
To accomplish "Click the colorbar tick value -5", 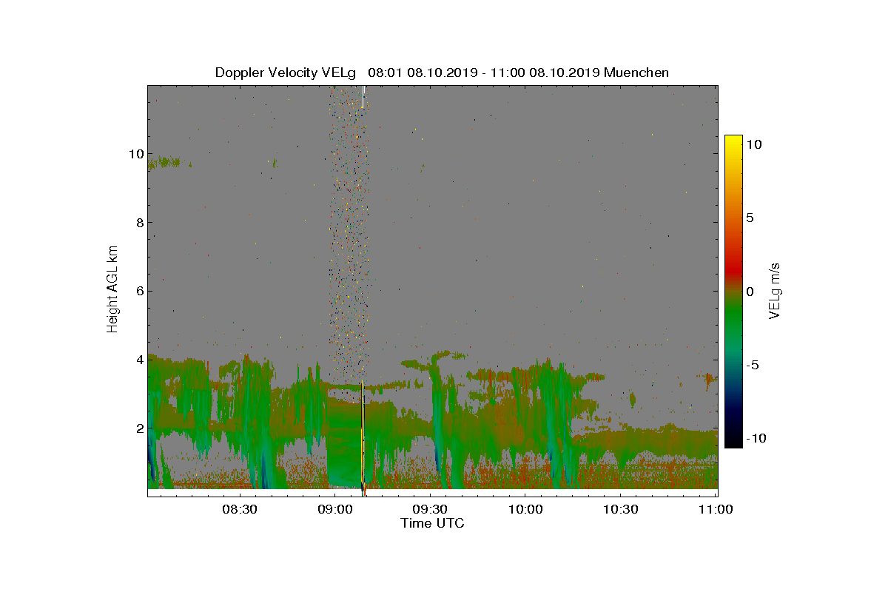I will (x=753, y=365).
